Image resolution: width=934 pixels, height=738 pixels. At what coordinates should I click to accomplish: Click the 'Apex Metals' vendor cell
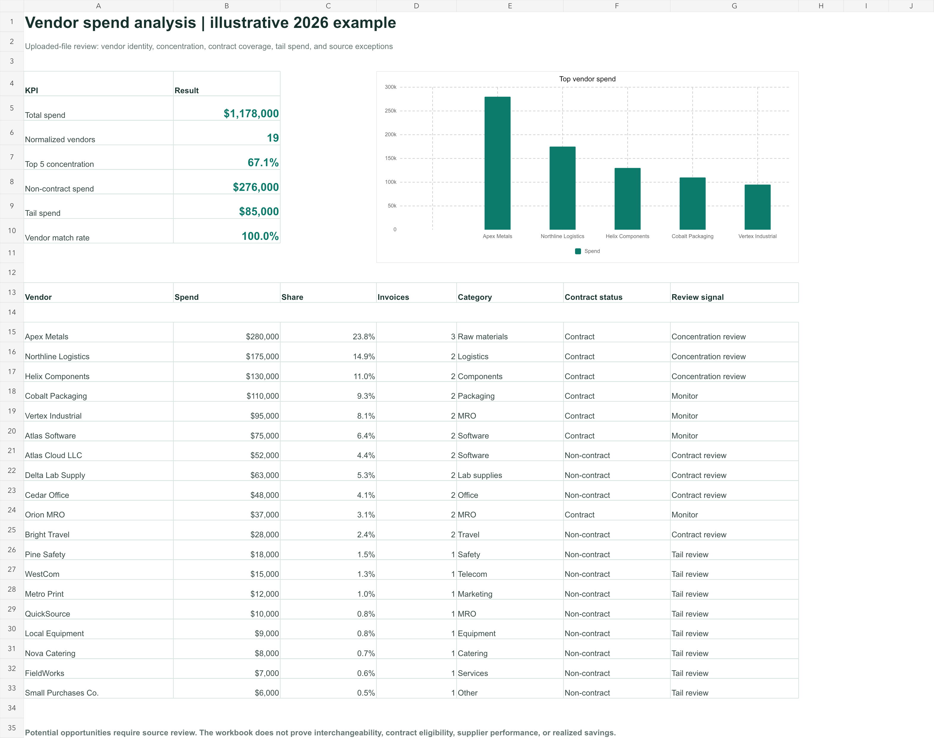[x=99, y=332]
